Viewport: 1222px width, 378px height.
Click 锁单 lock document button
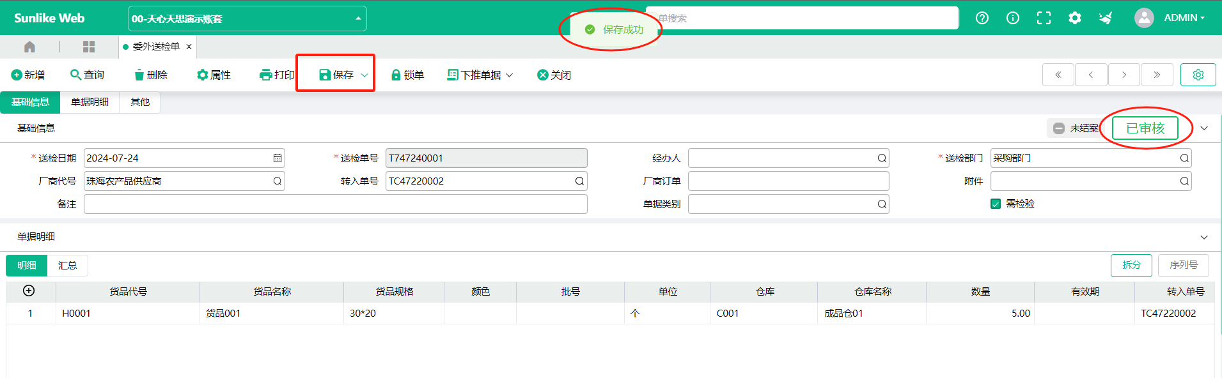coord(407,75)
